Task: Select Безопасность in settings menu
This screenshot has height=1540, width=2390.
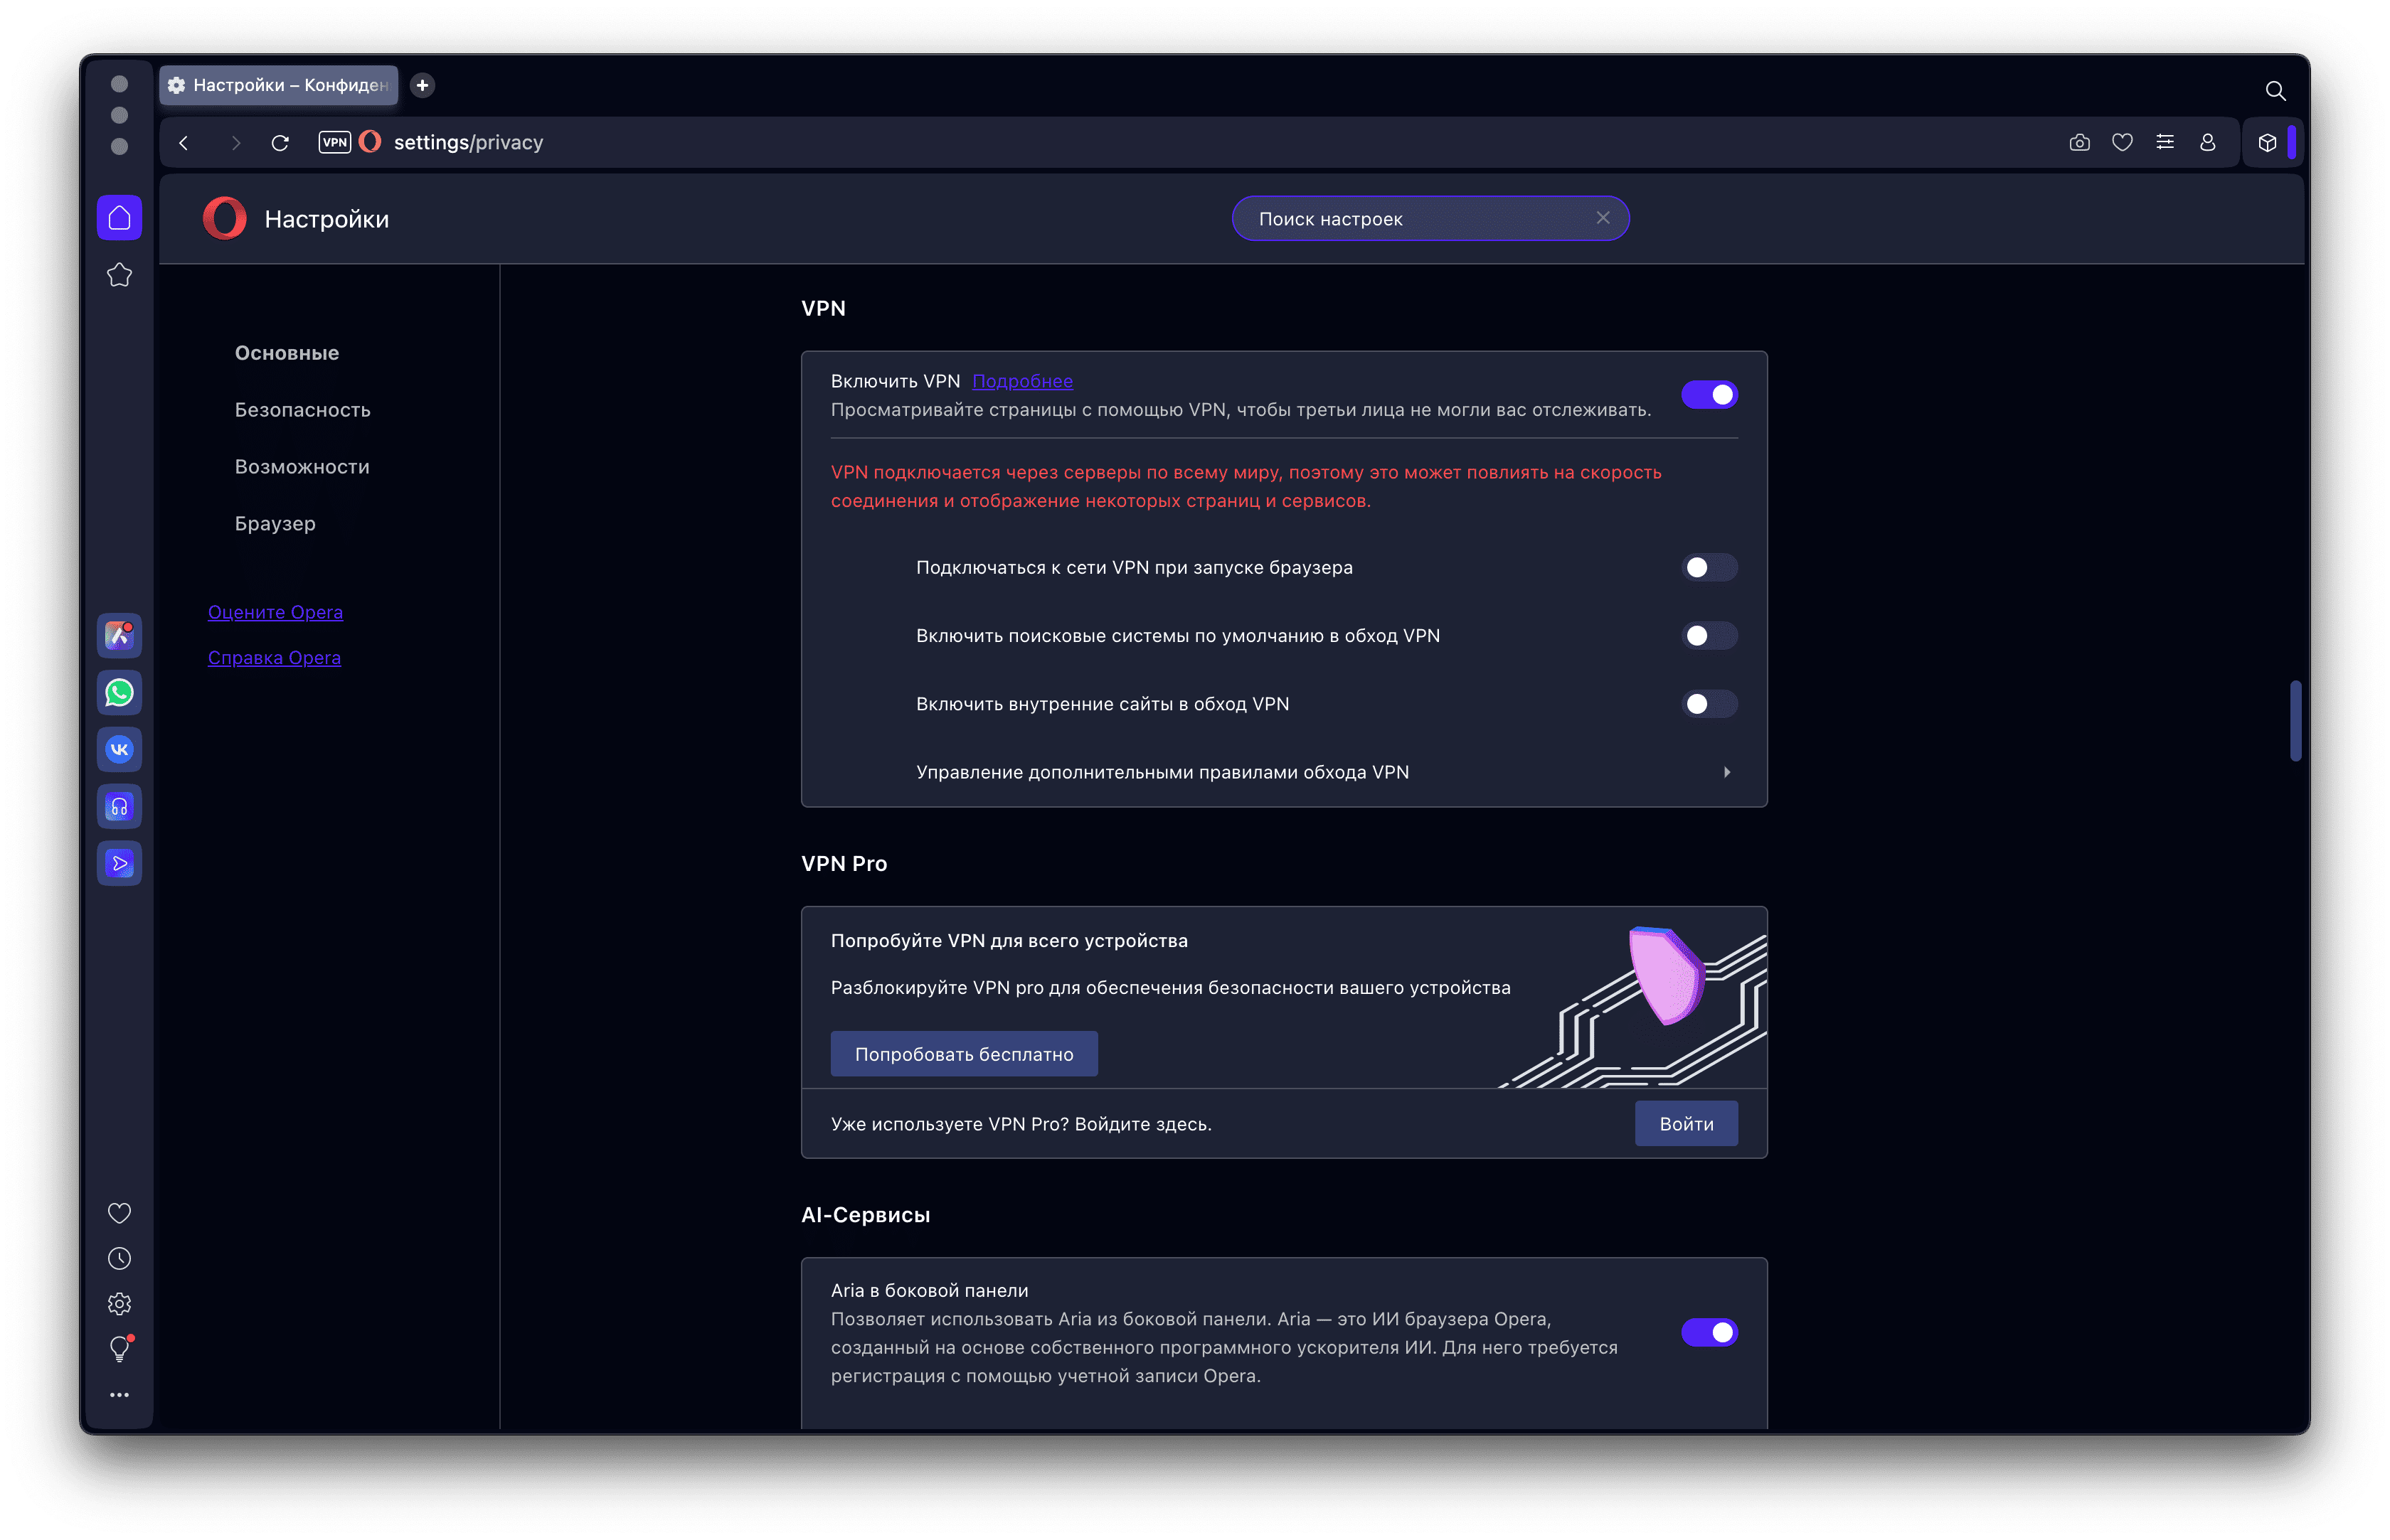Action: coord(302,410)
